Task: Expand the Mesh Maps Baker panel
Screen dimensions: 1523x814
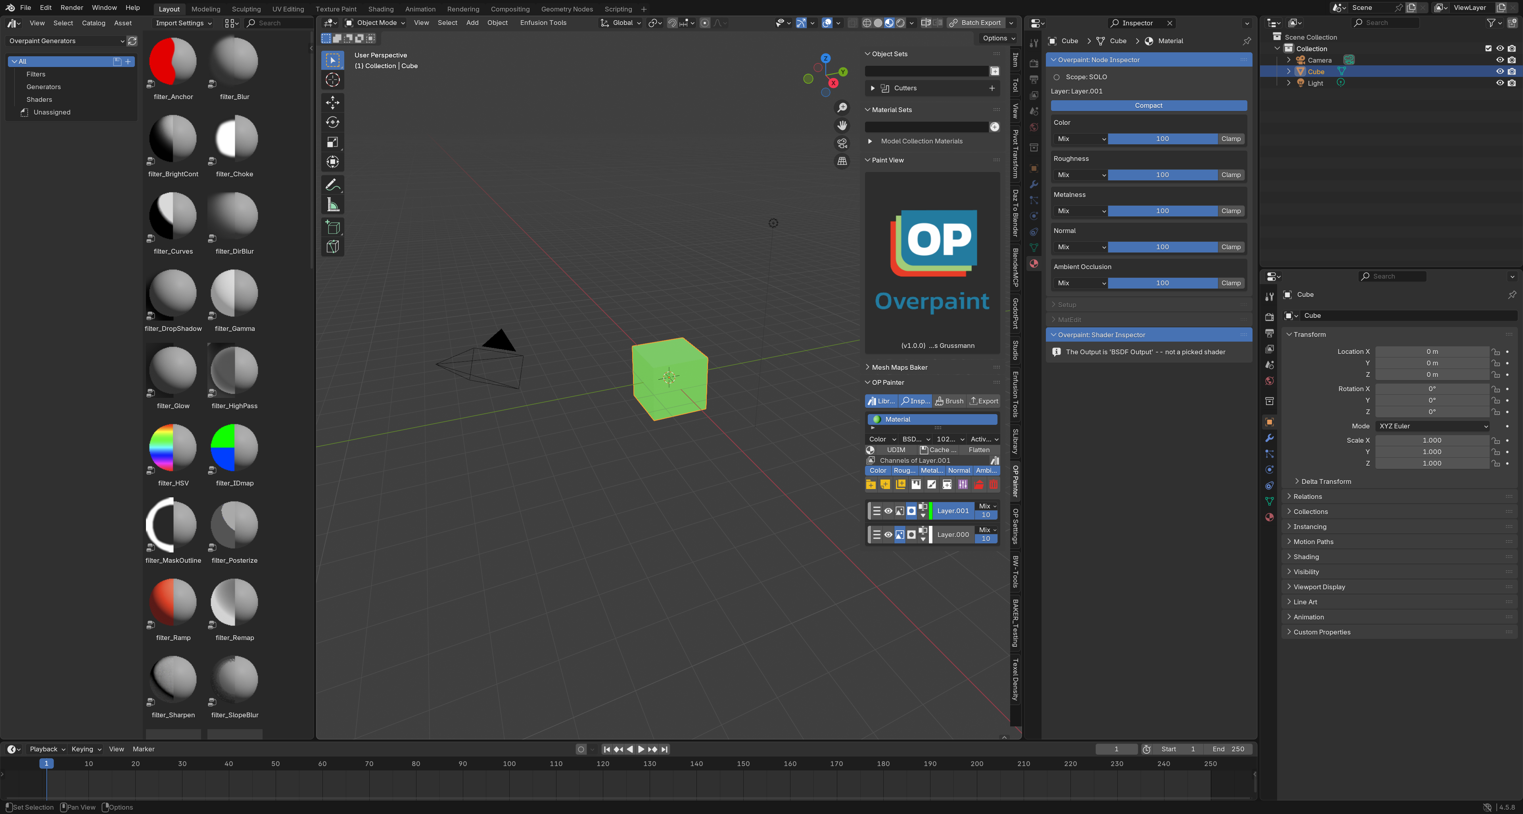Action: [x=899, y=367]
